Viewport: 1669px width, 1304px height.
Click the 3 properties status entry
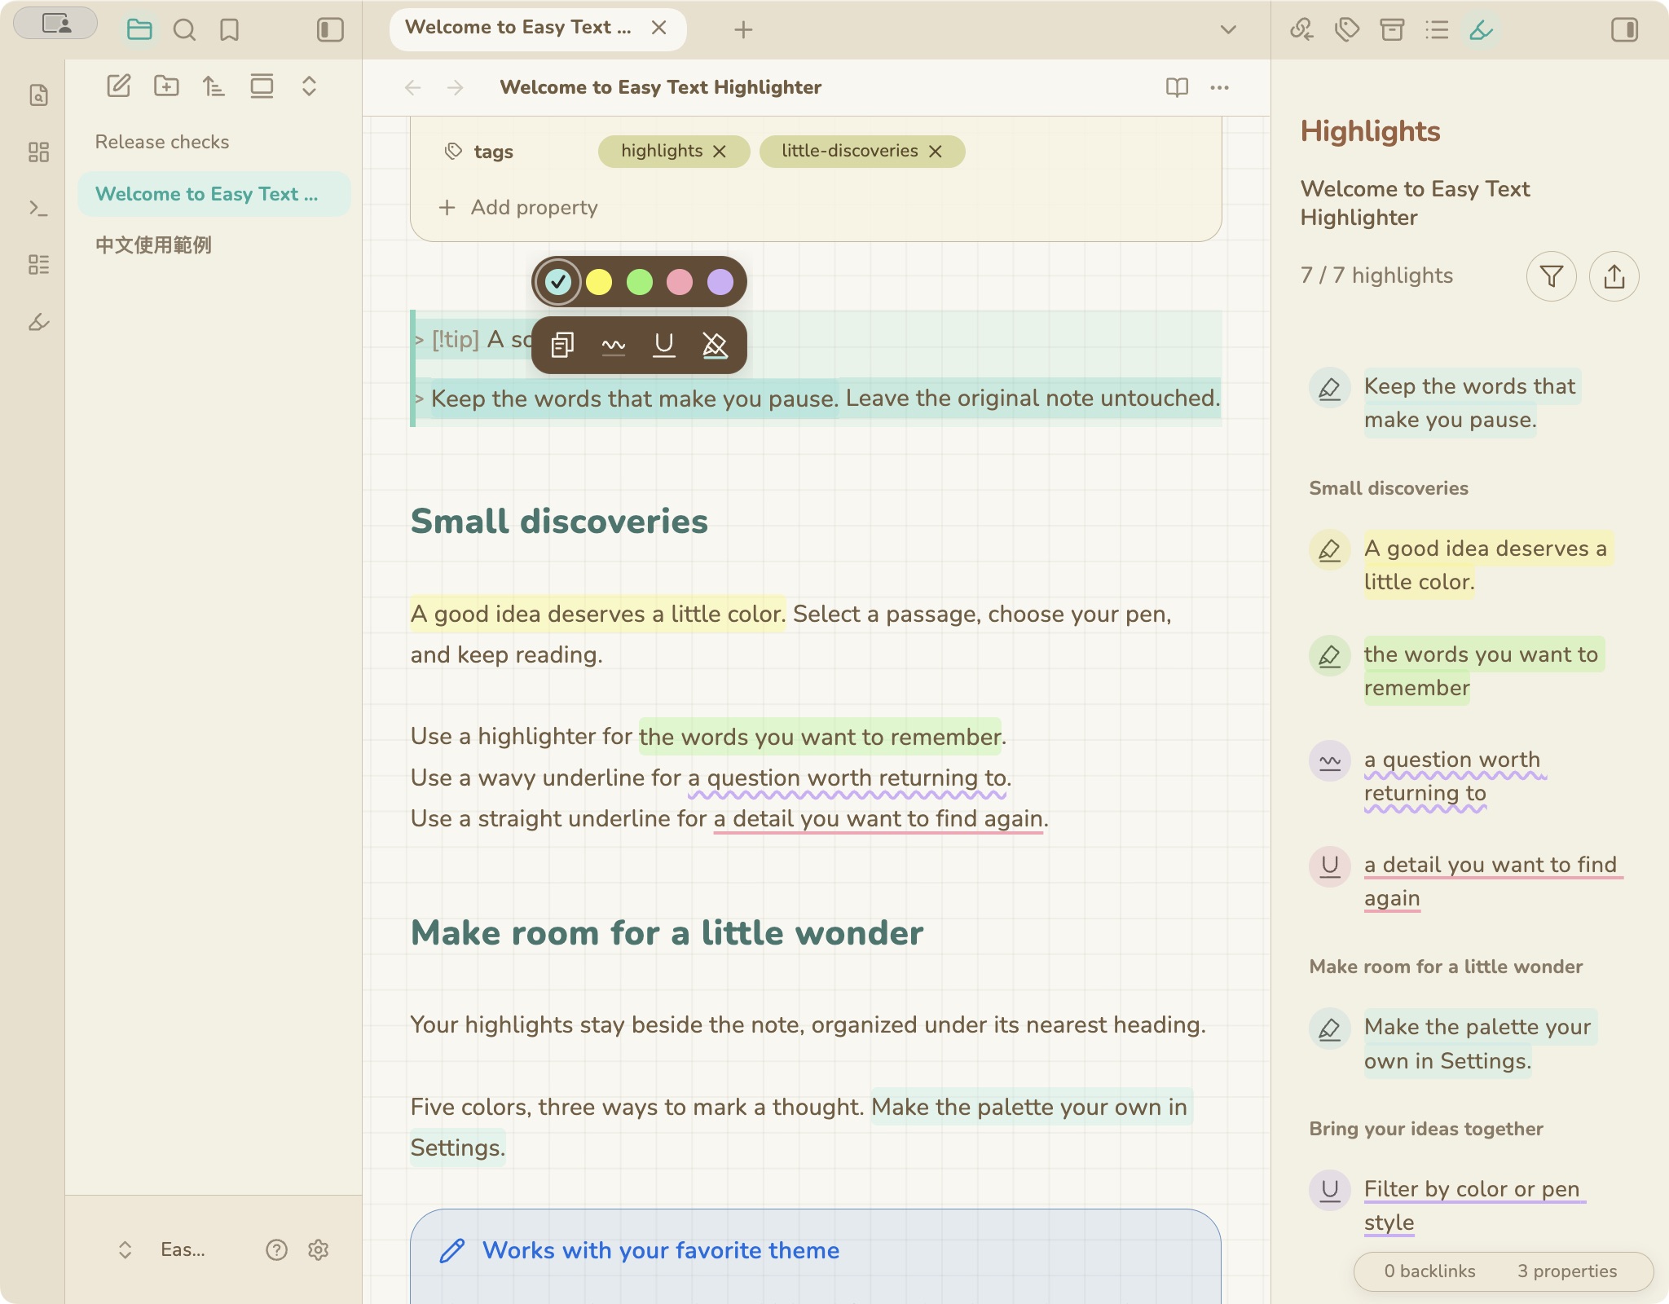[1567, 1271]
